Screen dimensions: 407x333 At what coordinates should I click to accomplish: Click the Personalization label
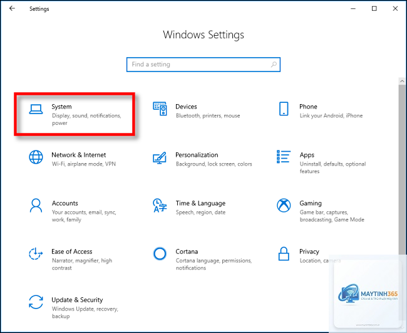click(x=197, y=155)
